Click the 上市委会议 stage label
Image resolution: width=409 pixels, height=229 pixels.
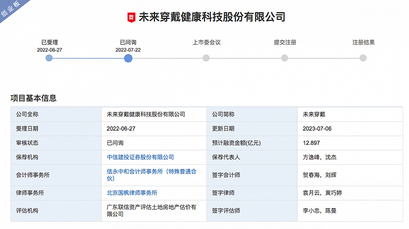206,42
